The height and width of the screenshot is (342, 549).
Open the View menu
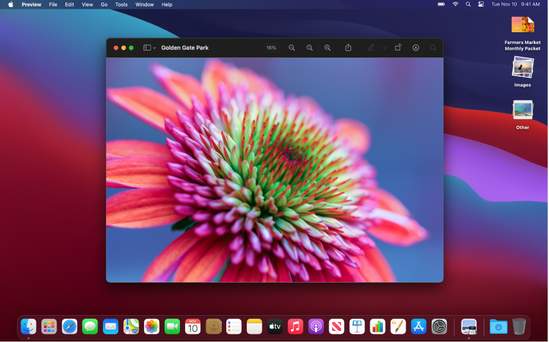(x=87, y=4)
